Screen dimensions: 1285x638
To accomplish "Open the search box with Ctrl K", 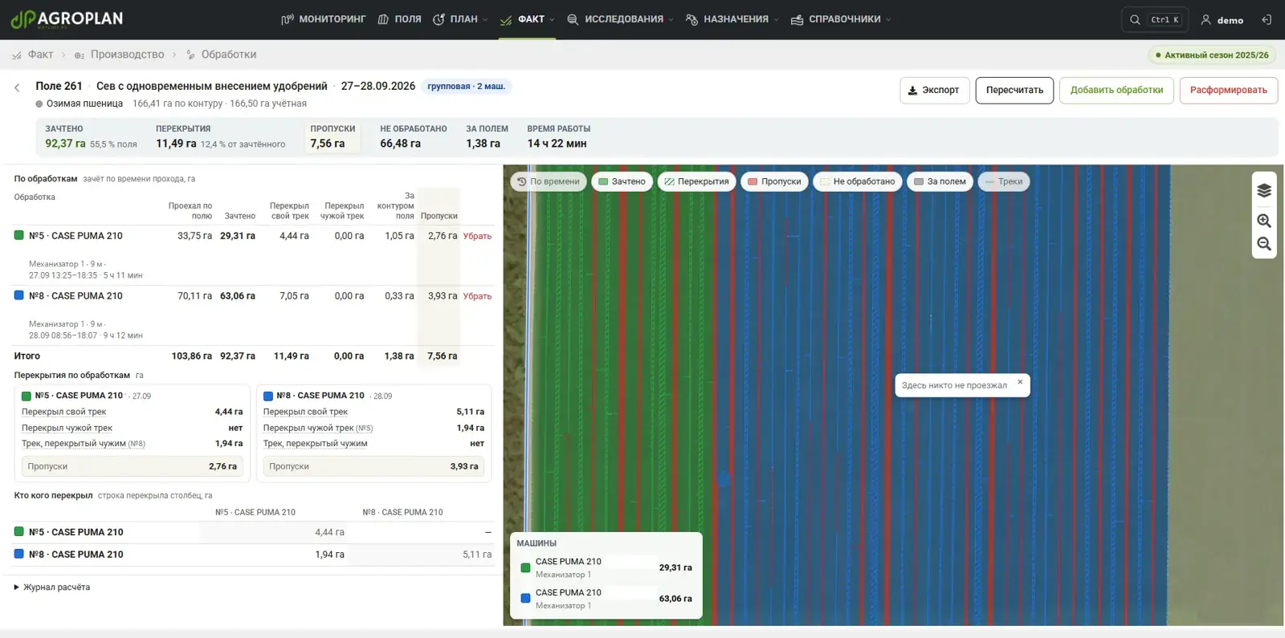I will (x=1156, y=20).
